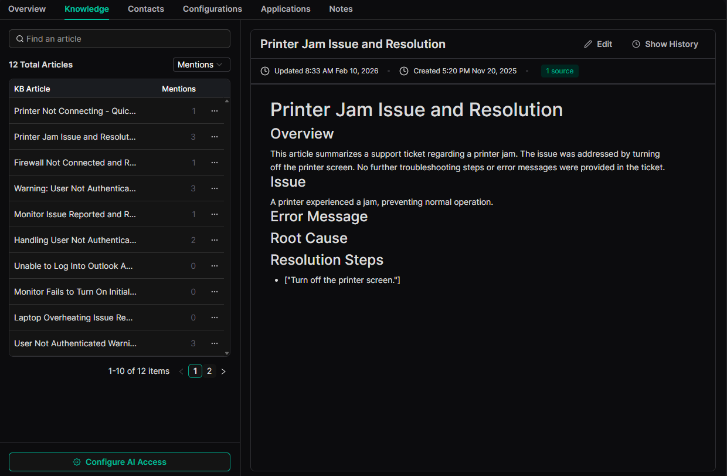Click ellipsis for Monitor Issue Reported article
Image resolution: width=727 pixels, height=476 pixels.
[214, 214]
